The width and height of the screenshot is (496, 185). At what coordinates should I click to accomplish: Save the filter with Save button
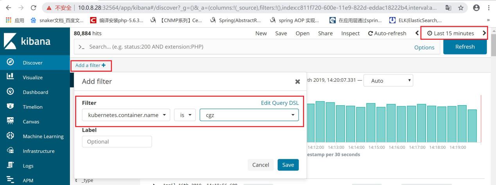click(288, 165)
